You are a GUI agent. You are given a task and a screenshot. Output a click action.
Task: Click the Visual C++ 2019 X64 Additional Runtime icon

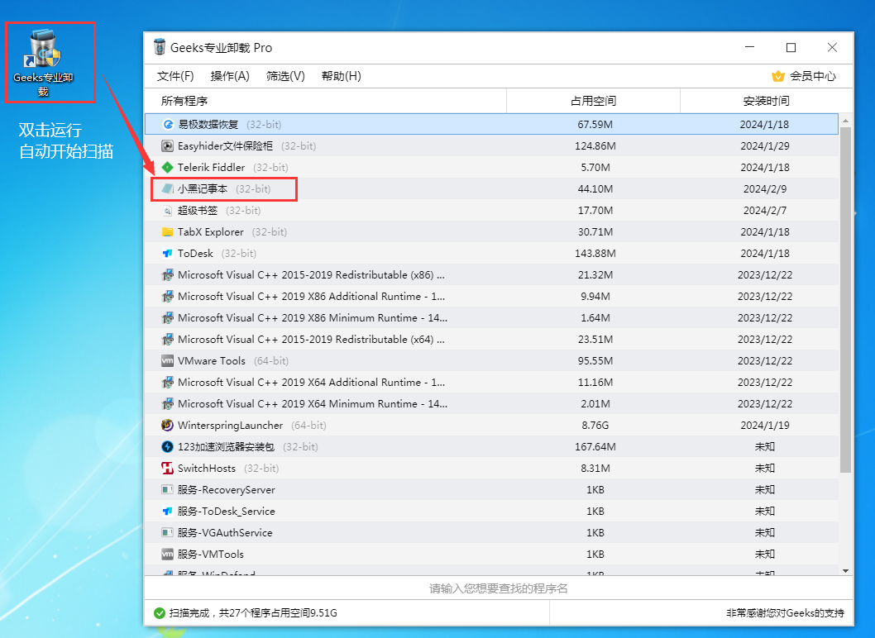coord(167,383)
